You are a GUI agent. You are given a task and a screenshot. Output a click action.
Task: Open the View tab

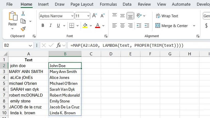(x=162, y=4)
